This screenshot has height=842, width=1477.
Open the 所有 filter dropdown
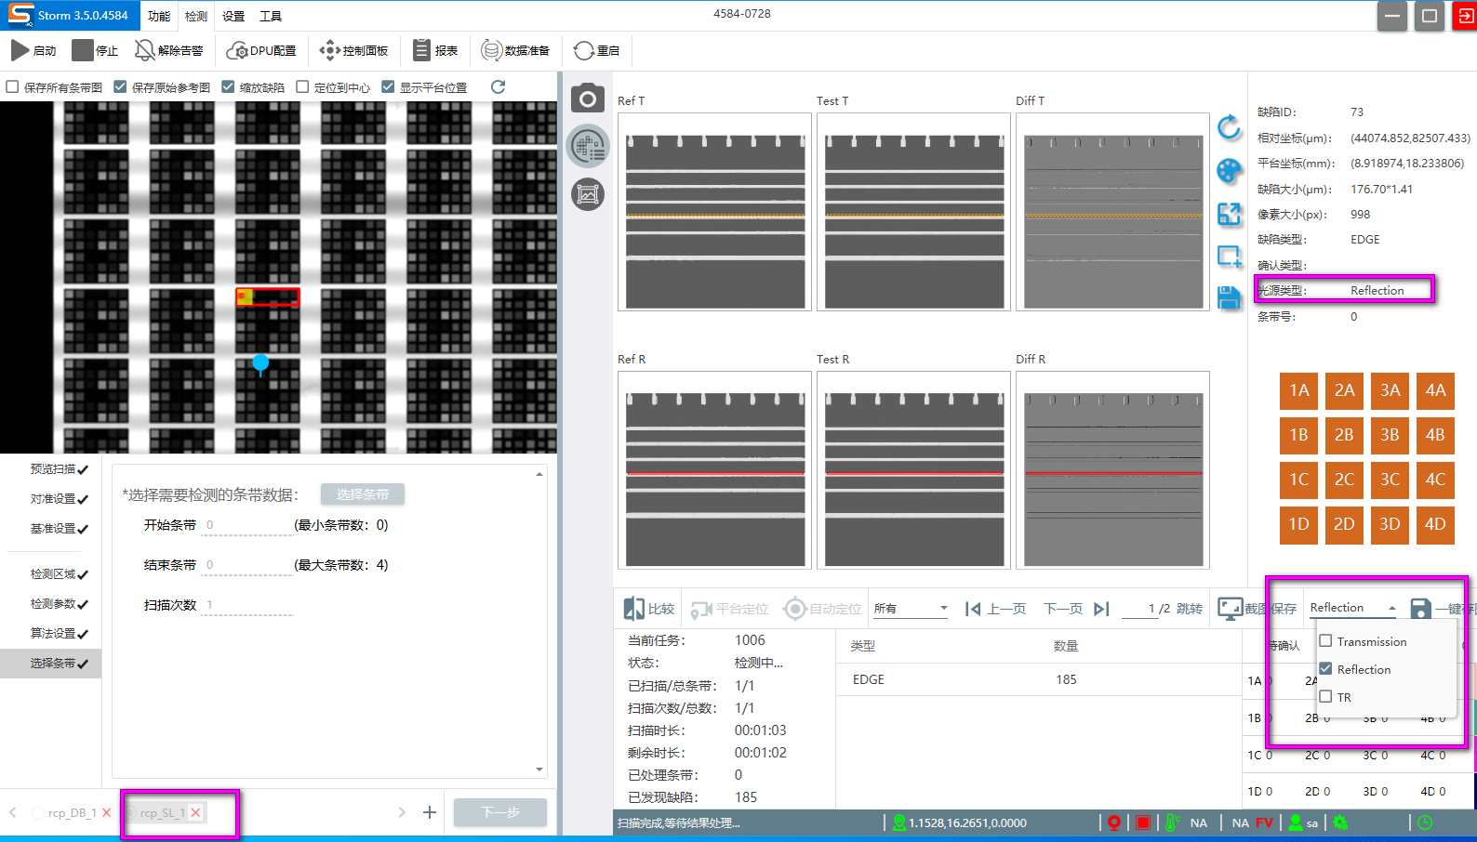click(911, 609)
